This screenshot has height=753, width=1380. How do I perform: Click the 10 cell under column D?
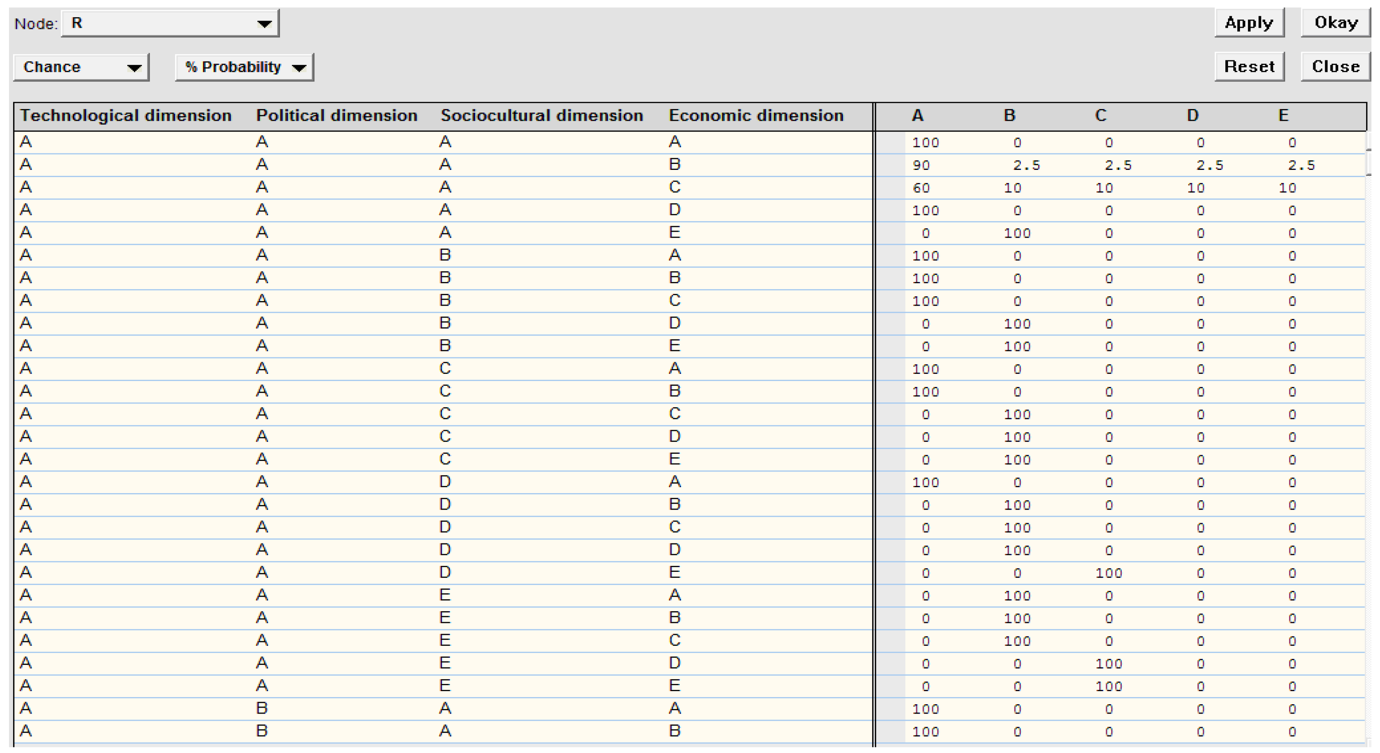coord(1195,188)
